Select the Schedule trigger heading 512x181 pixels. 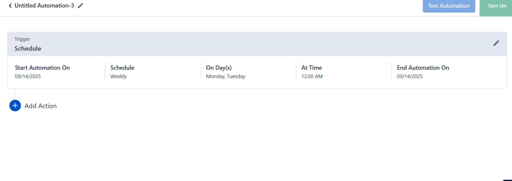point(28,49)
